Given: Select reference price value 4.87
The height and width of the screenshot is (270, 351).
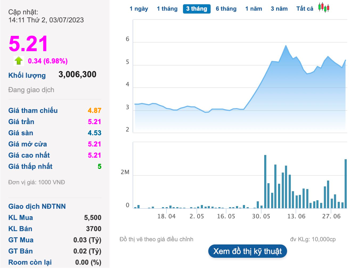Looking at the screenshot, I should (95, 111).
